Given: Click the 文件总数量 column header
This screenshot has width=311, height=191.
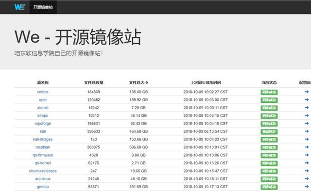Looking at the screenshot, I should click(94, 82).
